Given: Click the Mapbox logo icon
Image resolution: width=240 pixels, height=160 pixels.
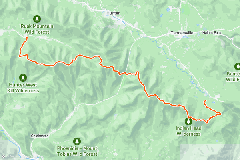Looking at the screenshot, I should (4, 156).
